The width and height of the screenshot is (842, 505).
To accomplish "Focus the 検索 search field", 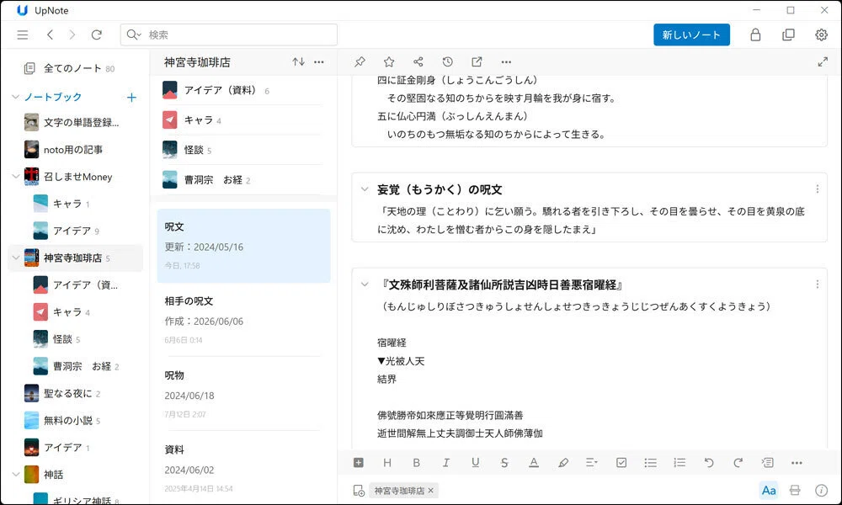I will 229,35.
